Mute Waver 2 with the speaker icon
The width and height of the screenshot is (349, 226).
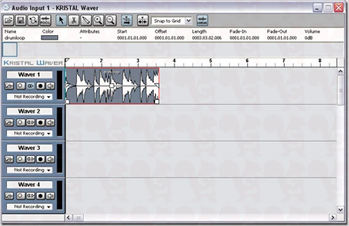pos(50,123)
